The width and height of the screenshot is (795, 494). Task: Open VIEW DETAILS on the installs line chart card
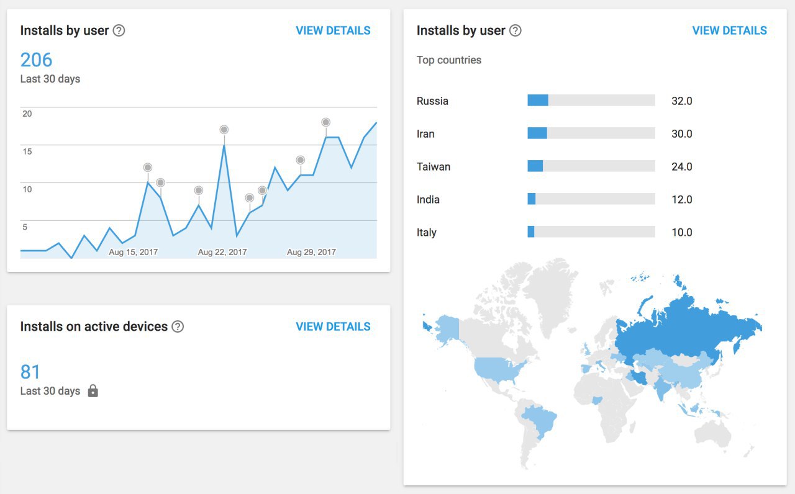[x=333, y=30]
